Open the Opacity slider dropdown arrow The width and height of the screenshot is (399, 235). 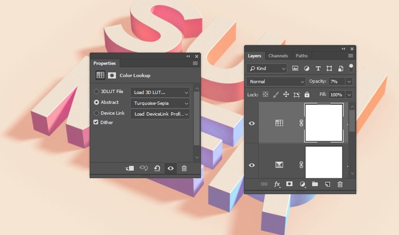[349, 82]
